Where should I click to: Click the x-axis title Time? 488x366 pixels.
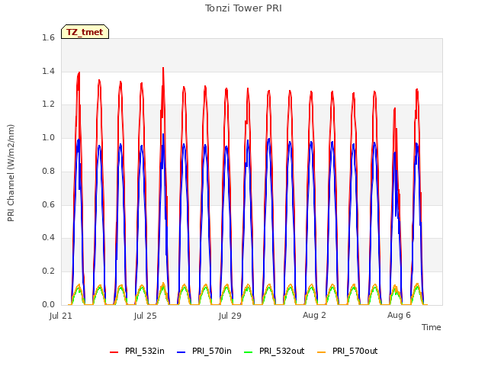[431, 327]
